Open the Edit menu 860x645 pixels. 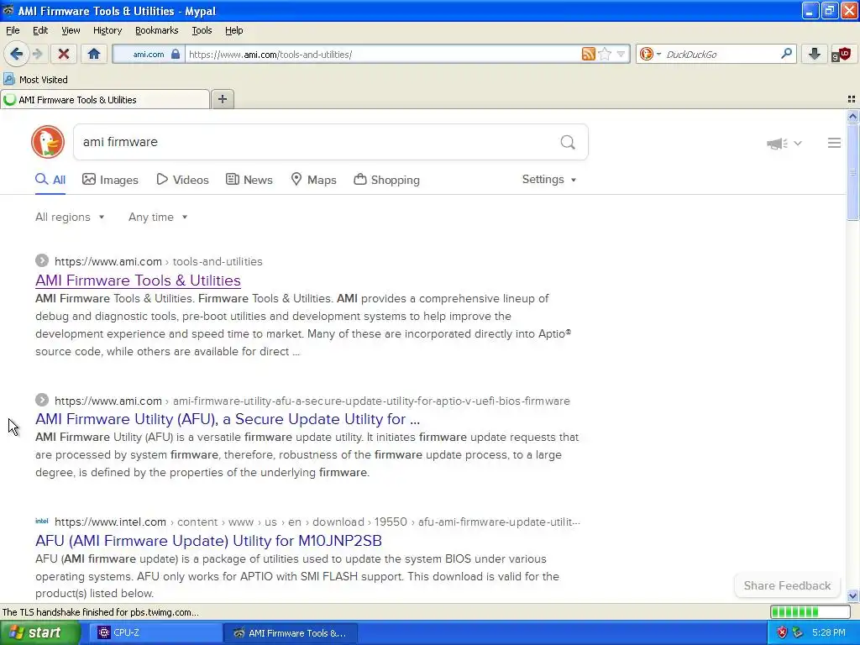pos(40,30)
